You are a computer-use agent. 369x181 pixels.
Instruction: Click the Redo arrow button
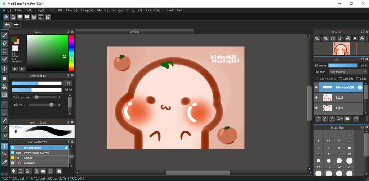point(16,25)
